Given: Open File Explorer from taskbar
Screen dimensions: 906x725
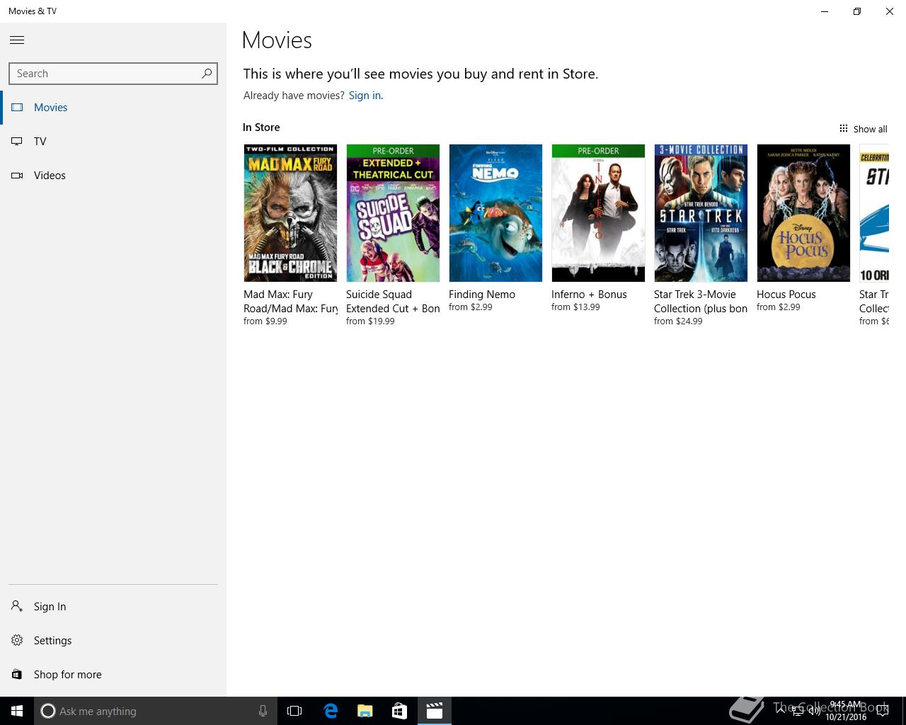Looking at the screenshot, I should click(365, 711).
